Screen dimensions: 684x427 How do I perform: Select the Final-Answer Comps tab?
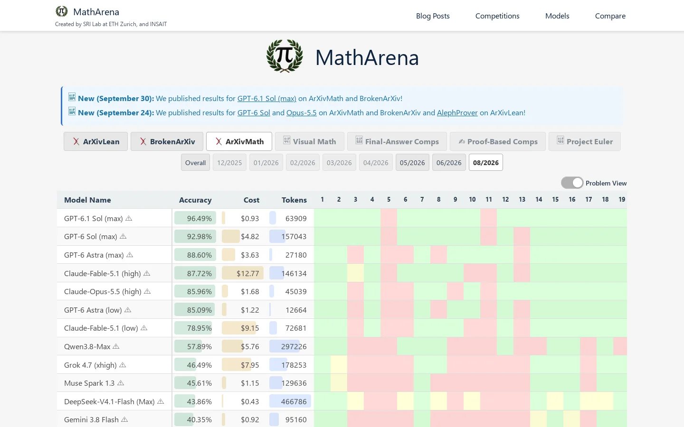tap(397, 141)
